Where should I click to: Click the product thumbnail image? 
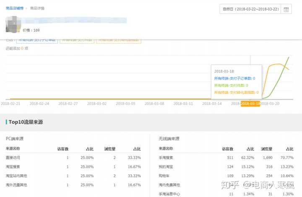pos(13,24)
